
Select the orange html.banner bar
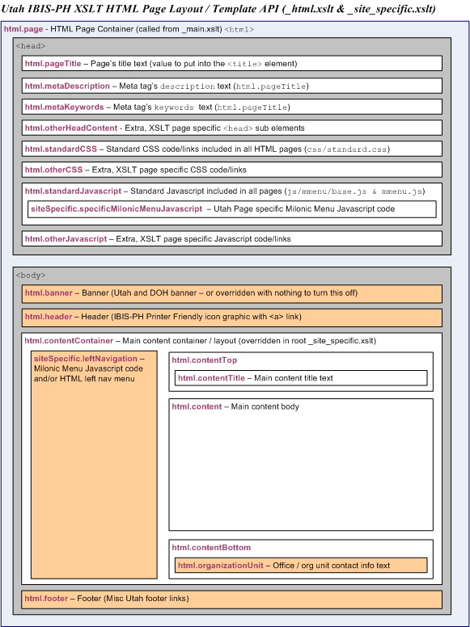point(232,293)
